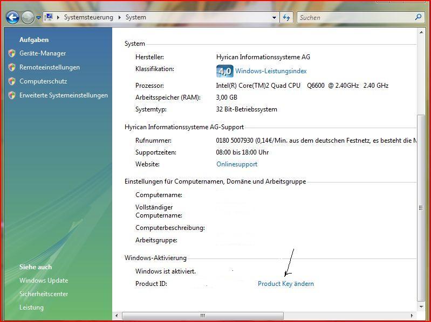Click the 32 Bit-Betriebssystem value

[x=247, y=109]
